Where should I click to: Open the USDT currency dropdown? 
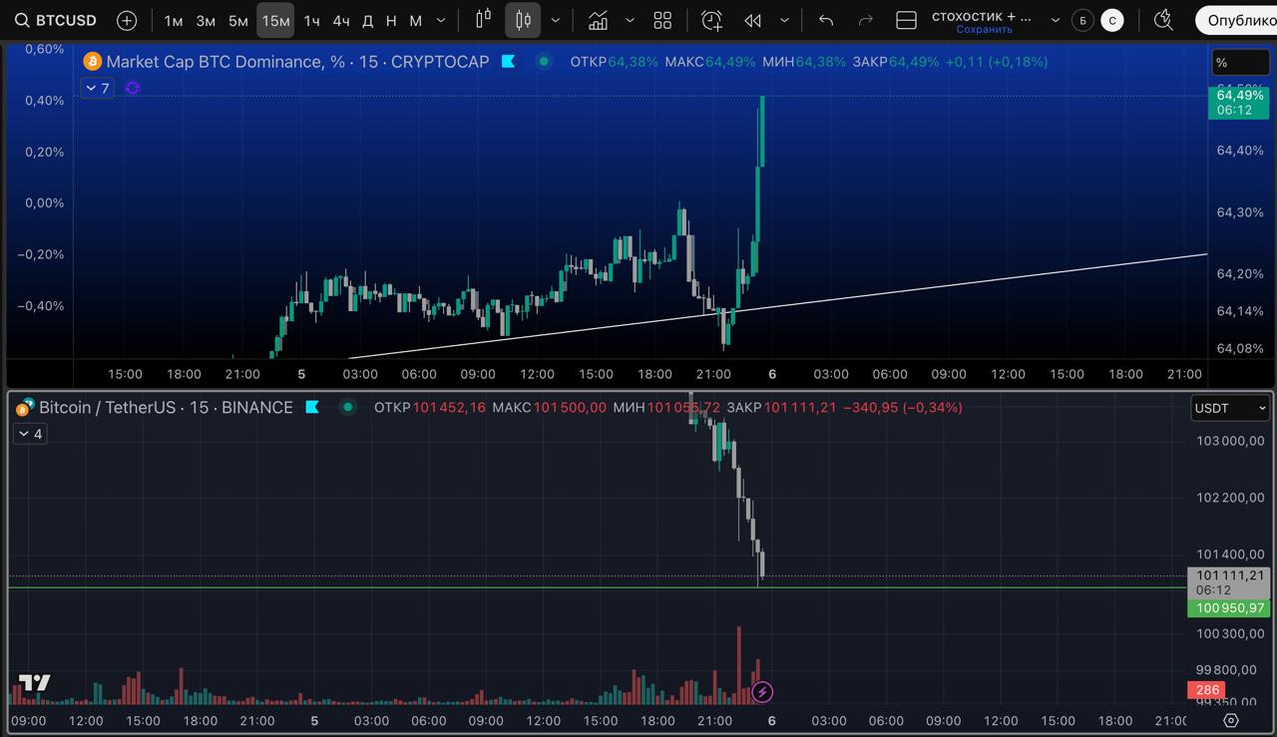point(1230,408)
